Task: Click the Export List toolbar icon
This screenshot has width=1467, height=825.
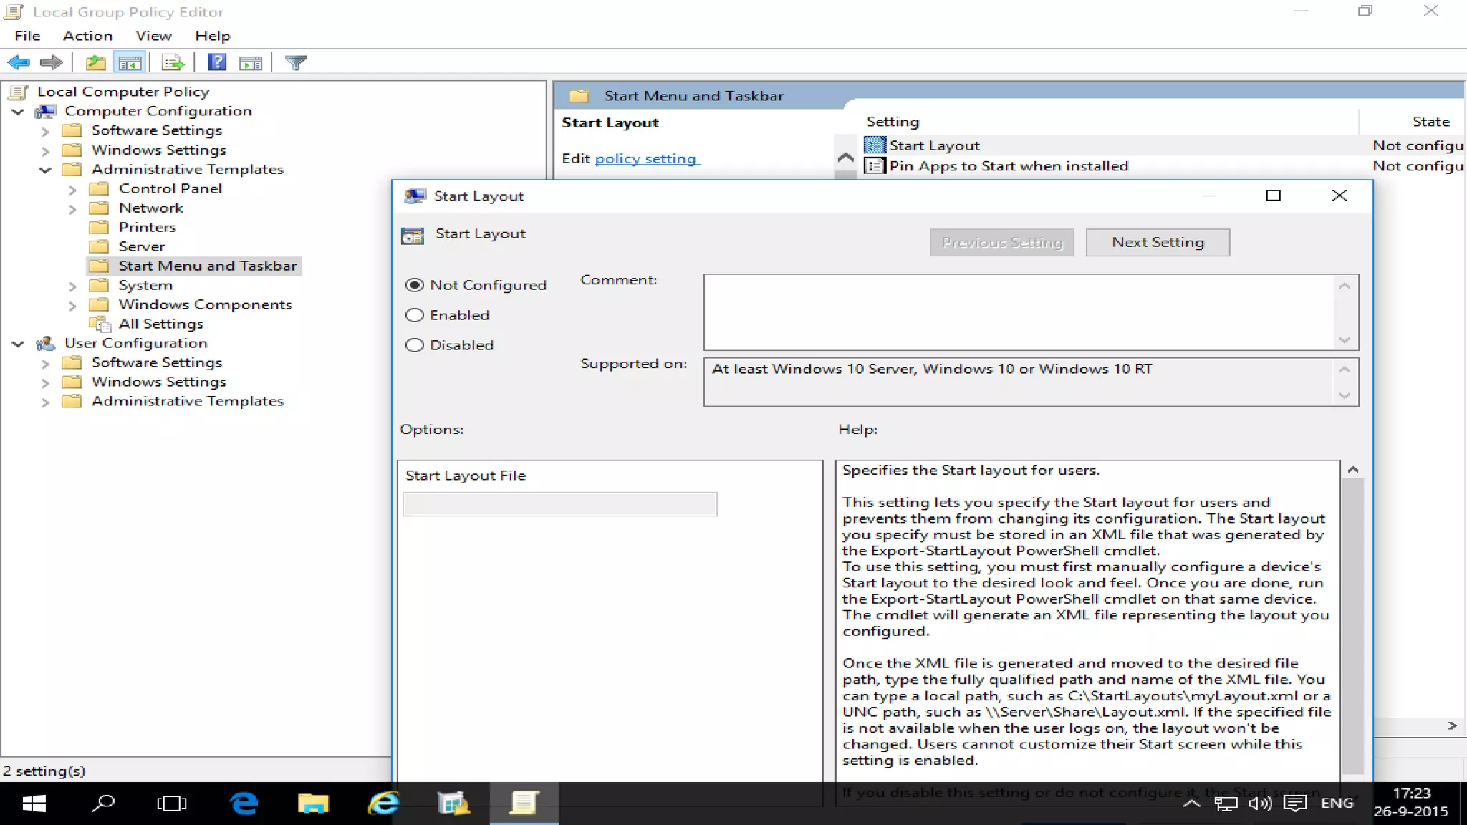Action: click(x=173, y=63)
